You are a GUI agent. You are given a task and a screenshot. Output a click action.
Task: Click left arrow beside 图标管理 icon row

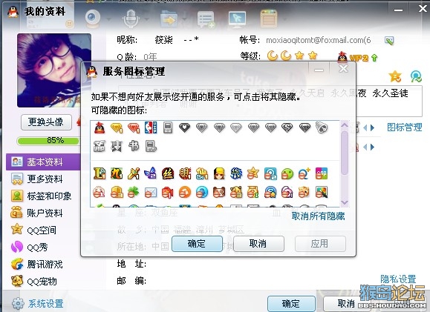coord(365,127)
